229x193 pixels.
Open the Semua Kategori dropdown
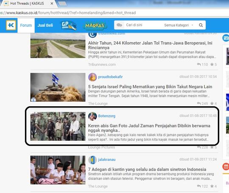(x=179, y=25)
